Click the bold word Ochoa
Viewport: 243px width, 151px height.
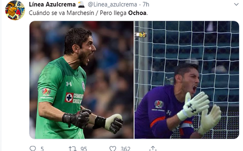[137, 13]
